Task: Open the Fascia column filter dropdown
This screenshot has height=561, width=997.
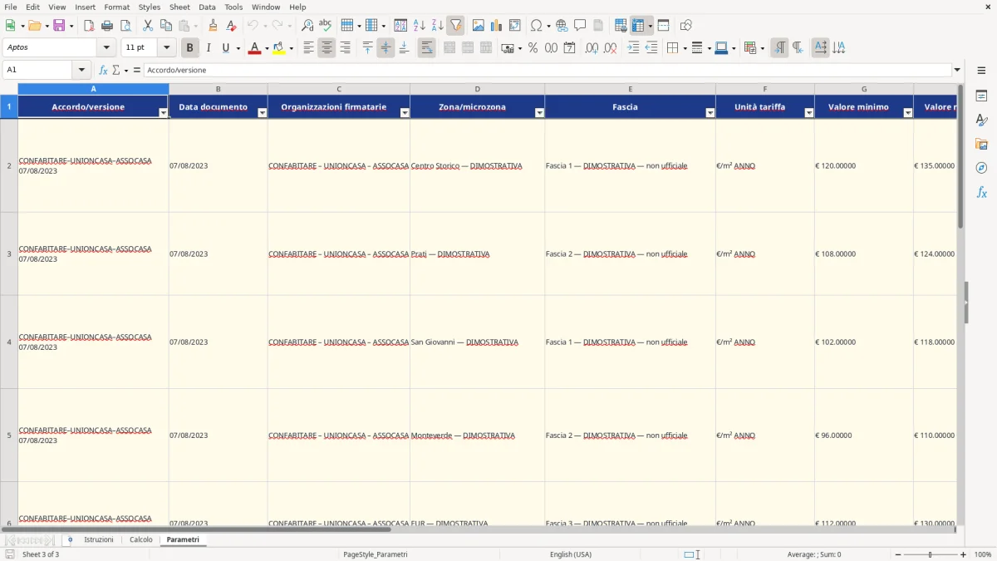Action: tap(710, 112)
